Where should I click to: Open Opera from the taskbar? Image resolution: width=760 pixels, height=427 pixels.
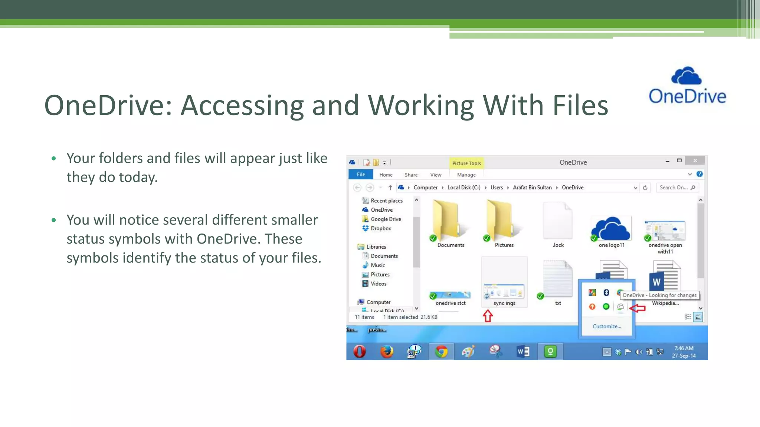(x=359, y=351)
